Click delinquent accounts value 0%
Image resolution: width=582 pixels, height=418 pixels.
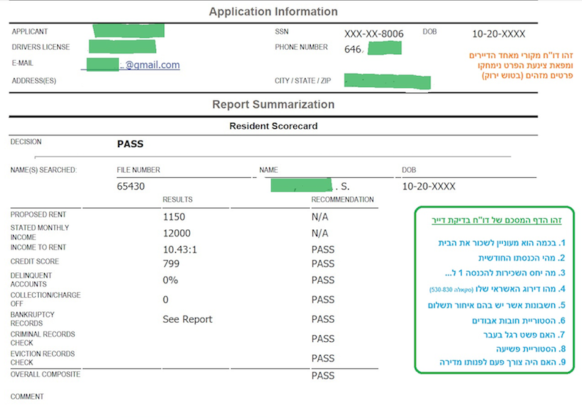pyautogui.click(x=170, y=280)
